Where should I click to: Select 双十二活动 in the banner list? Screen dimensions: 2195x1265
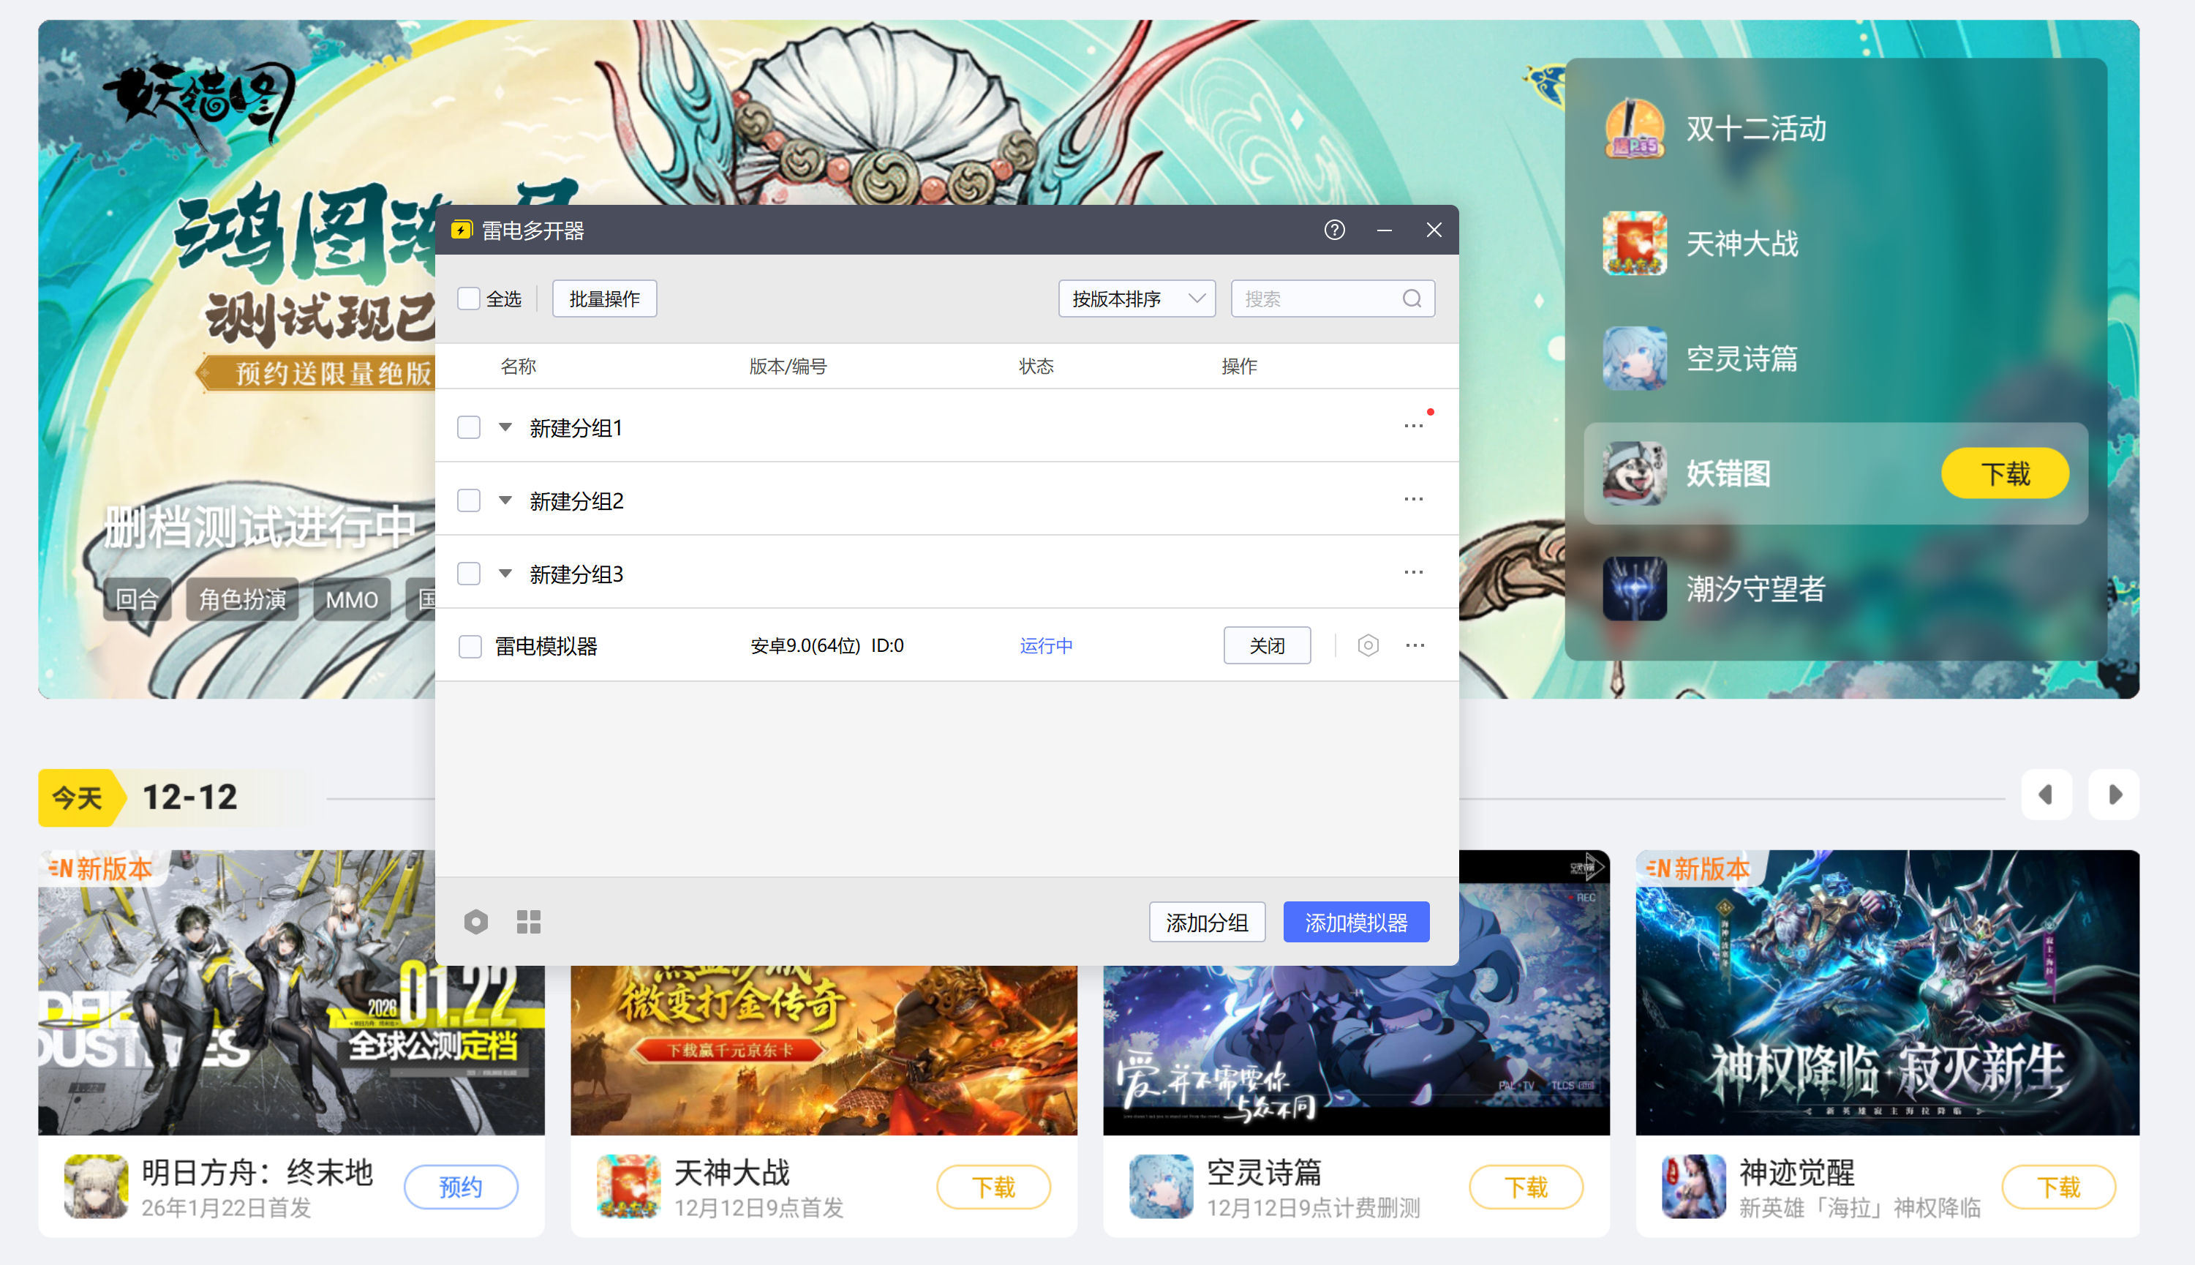[x=1754, y=129]
